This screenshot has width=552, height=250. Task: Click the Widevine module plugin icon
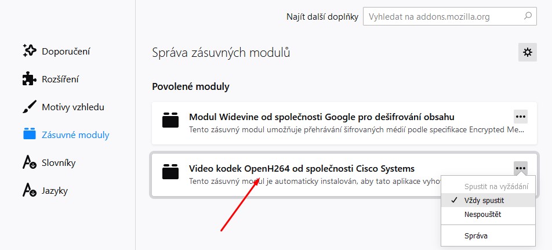(x=170, y=119)
